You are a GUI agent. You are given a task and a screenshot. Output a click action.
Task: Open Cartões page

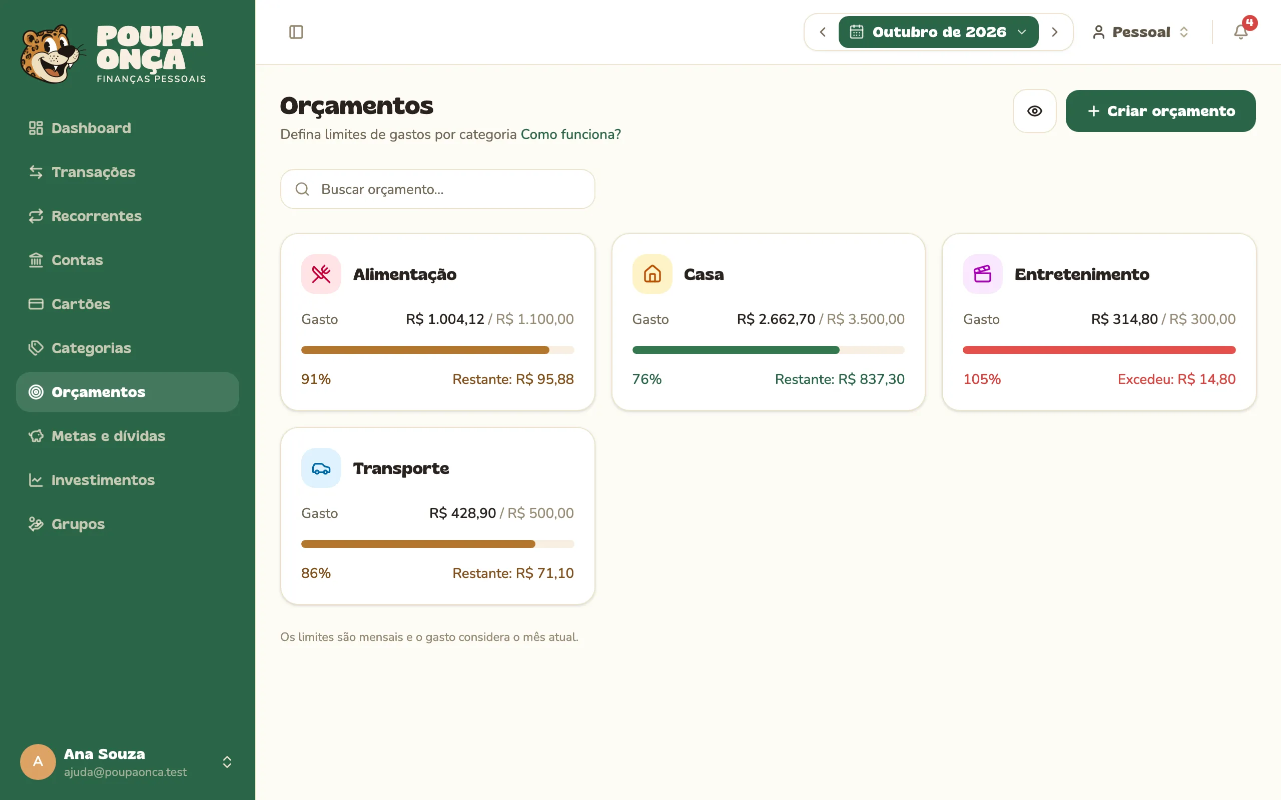pyautogui.click(x=128, y=304)
